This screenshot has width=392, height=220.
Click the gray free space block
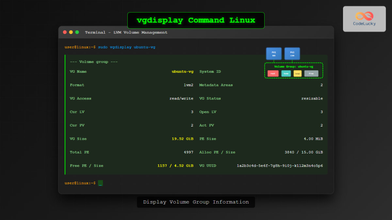311,74
